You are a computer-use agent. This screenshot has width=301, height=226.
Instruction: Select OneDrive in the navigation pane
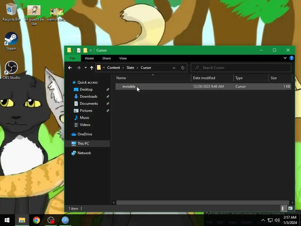(85, 134)
